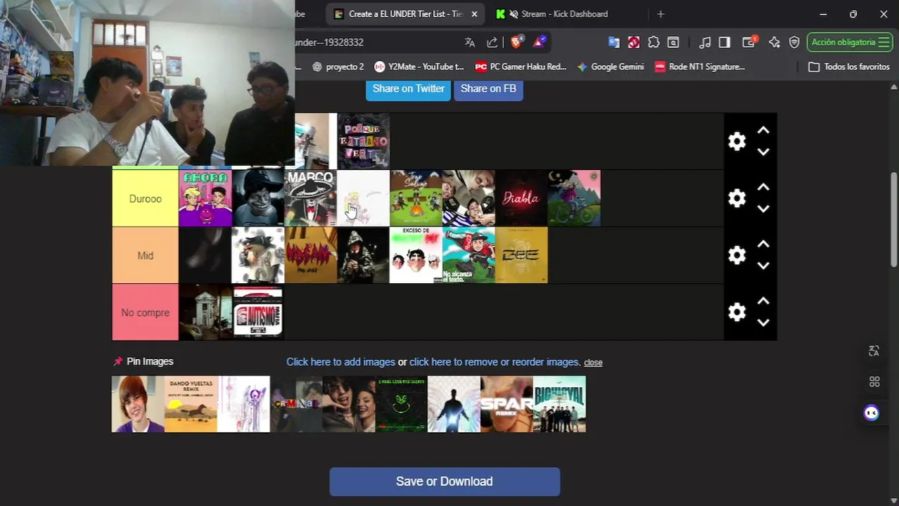
Task: Click the round purple chat bubble icon
Action: [x=872, y=413]
